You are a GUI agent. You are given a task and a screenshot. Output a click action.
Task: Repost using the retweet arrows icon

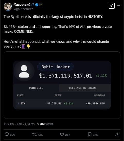34,135
